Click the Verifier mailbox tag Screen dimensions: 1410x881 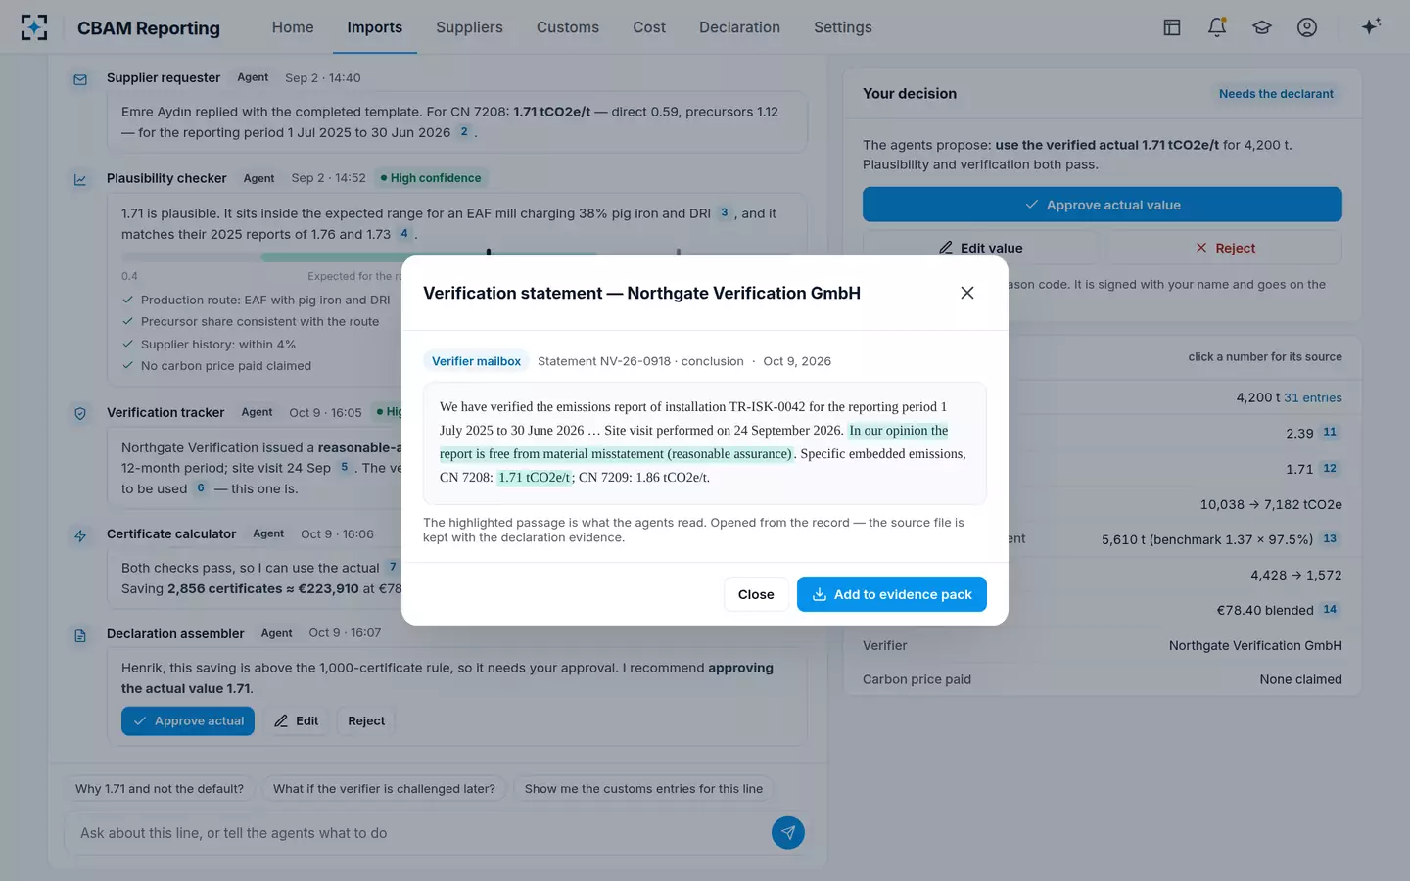click(x=476, y=361)
